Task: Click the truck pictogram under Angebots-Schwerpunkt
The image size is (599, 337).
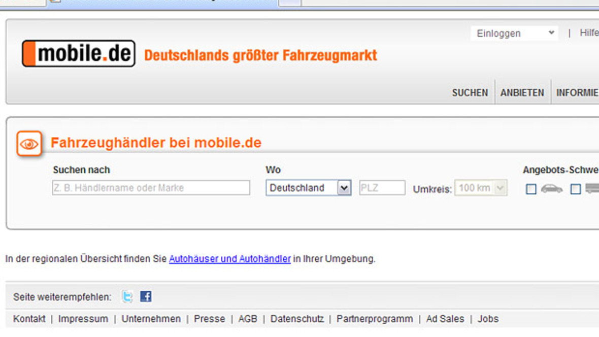Action: 592,188
